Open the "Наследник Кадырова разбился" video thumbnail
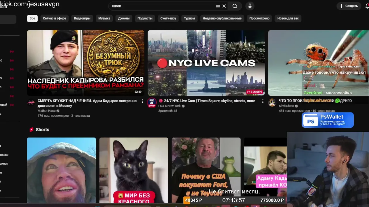 (86, 63)
